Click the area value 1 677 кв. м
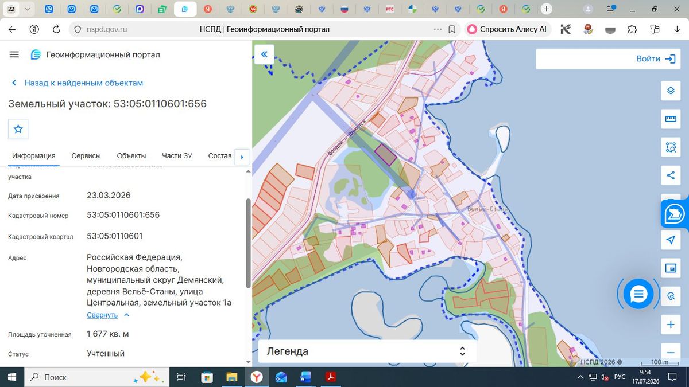Screen dimensions: 689x387 click(x=108, y=334)
